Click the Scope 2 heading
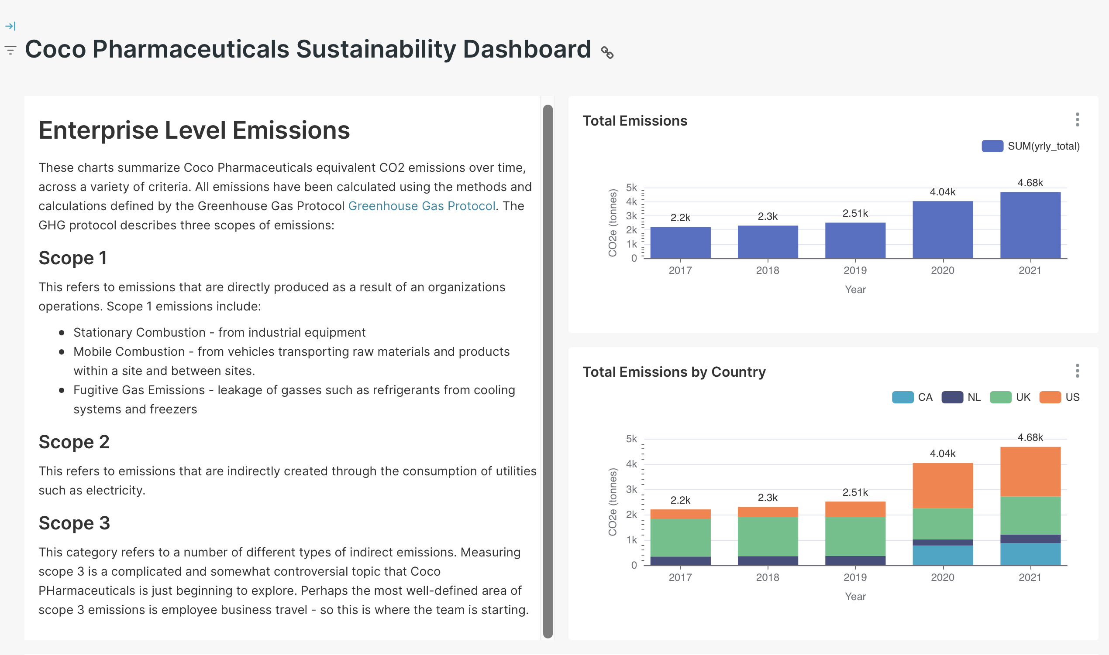1109x655 pixels. pos(74,442)
